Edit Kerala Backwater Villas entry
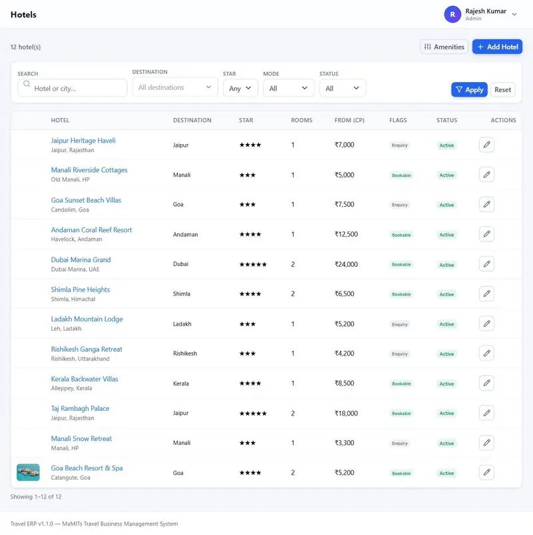Image resolution: width=533 pixels, height=535 pixels. pyautogui.click(x=486, y=383)
